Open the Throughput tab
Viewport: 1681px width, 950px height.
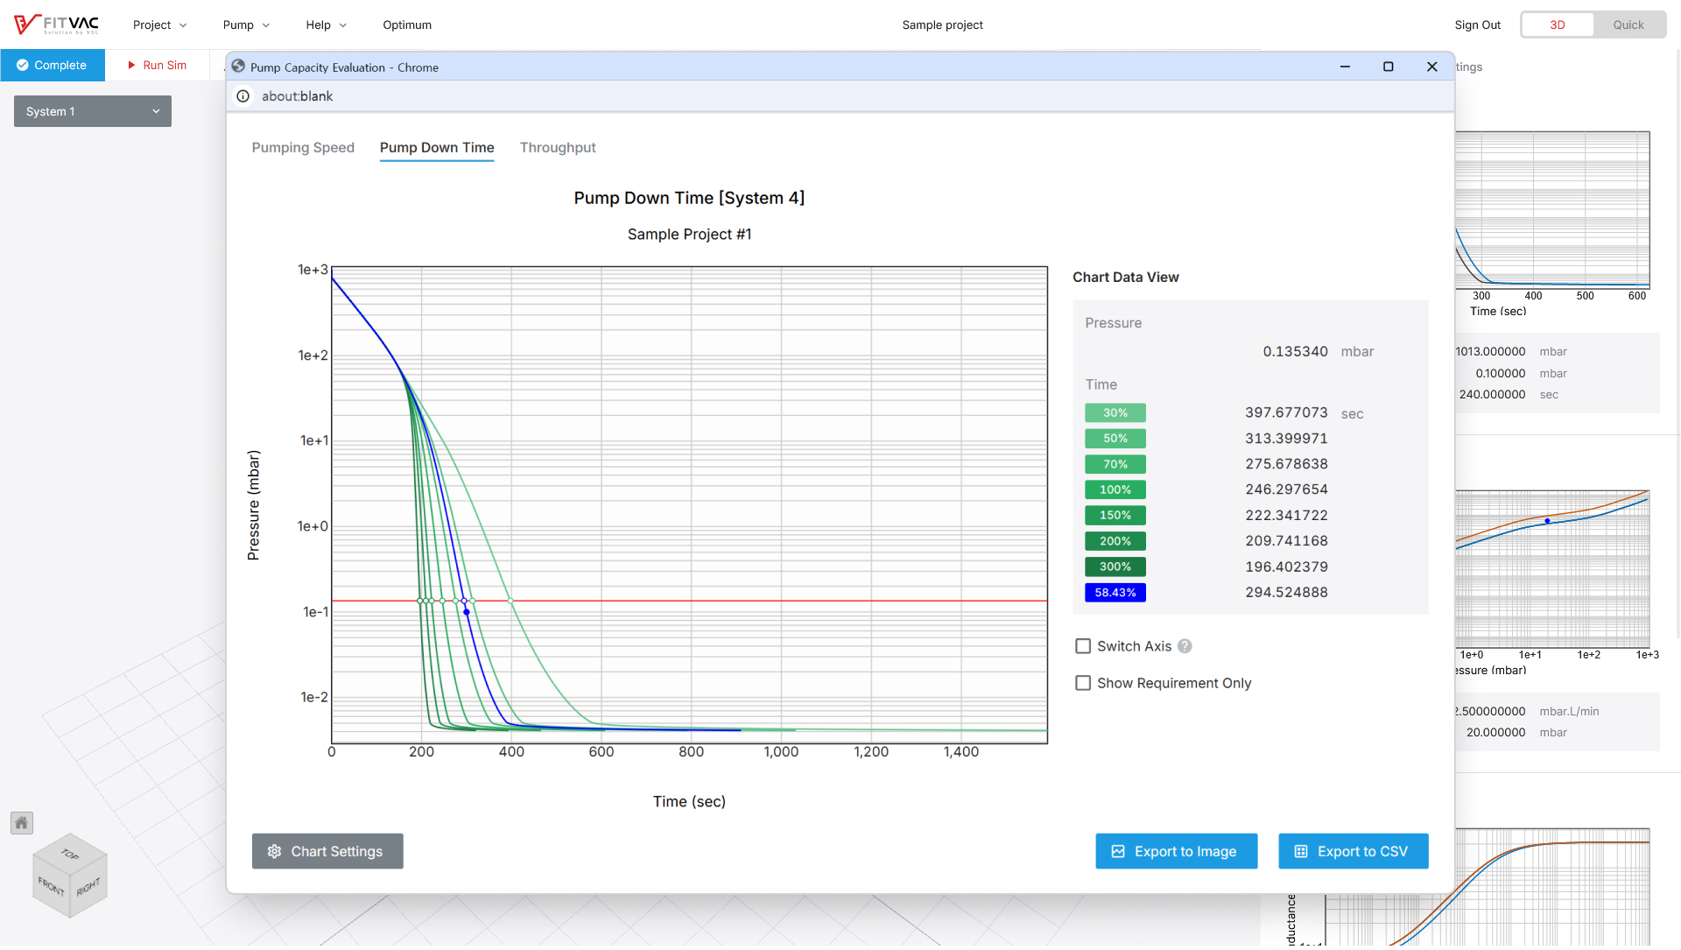(x=558, y=148)
